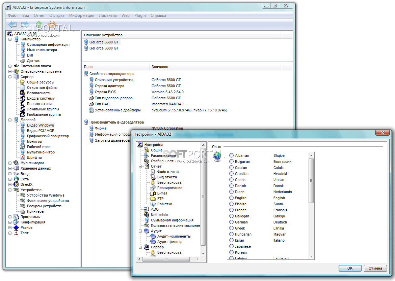Image resolution: width=395 pixels, height=281 pixels.
Task: Click the Шрифты font icon
Action: 23,157
